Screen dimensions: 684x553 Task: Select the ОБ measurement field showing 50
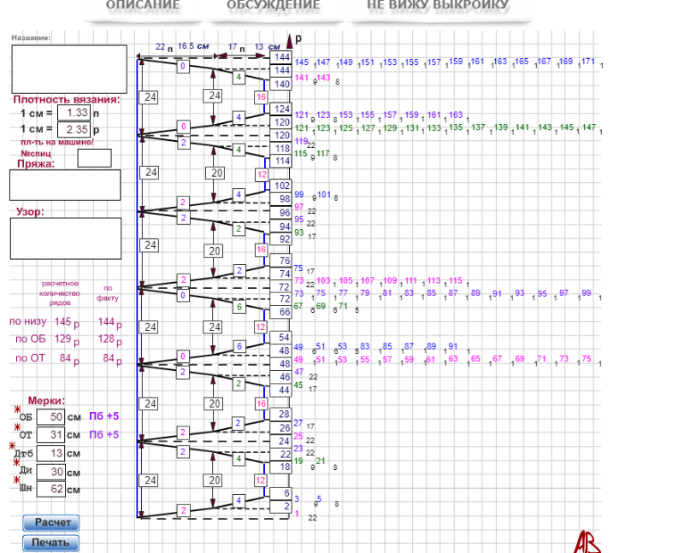(51, 416)
